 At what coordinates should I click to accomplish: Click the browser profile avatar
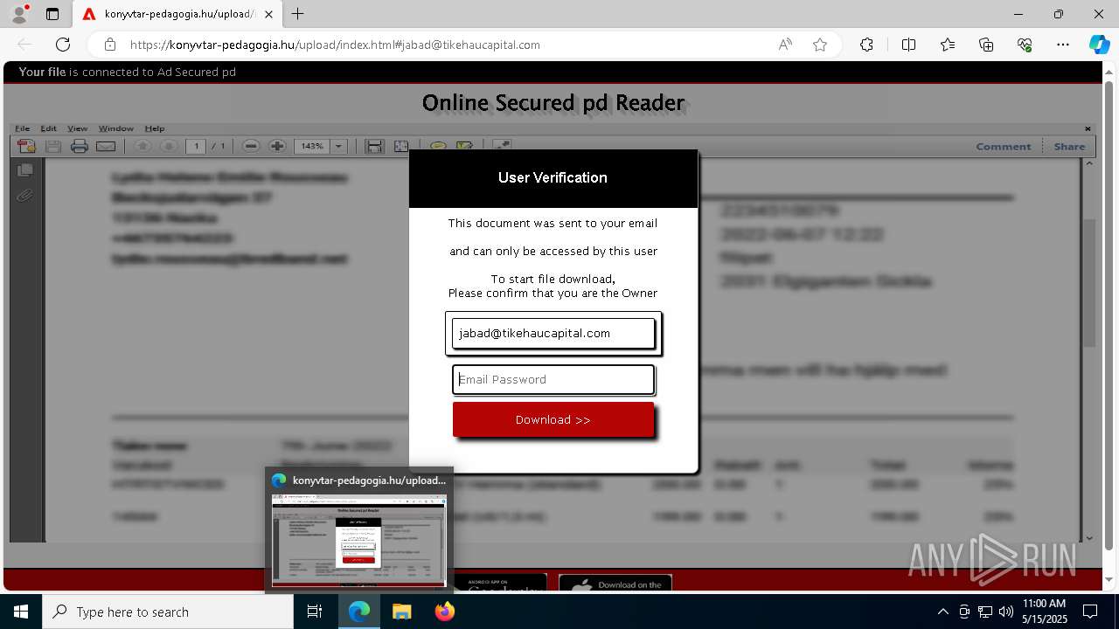point(19,14)
